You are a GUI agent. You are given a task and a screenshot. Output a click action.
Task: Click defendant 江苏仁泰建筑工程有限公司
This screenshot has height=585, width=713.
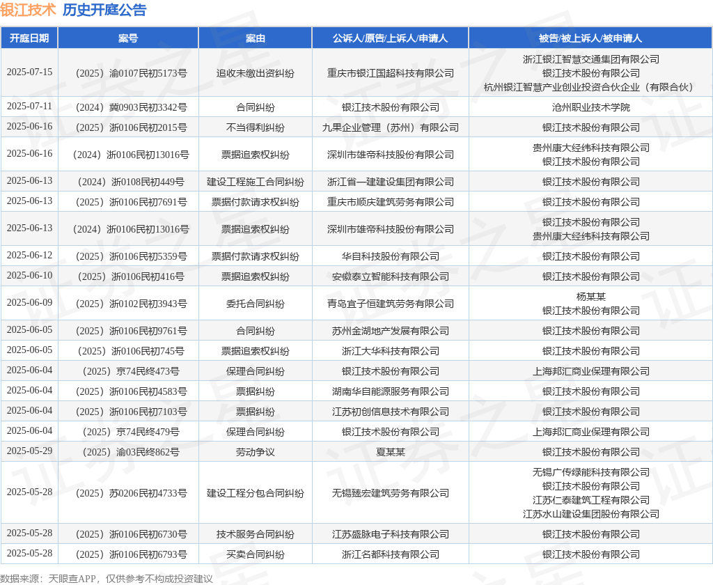(590, 501)
